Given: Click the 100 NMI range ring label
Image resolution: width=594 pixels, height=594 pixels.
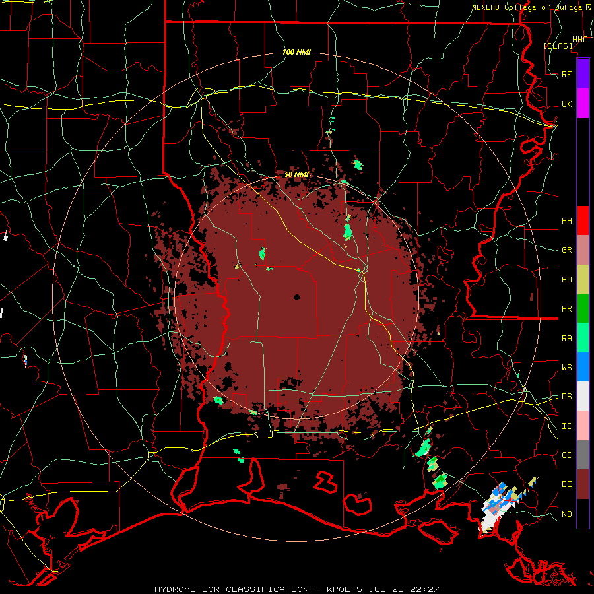Looking at the screenshot, I should point(296,52).
